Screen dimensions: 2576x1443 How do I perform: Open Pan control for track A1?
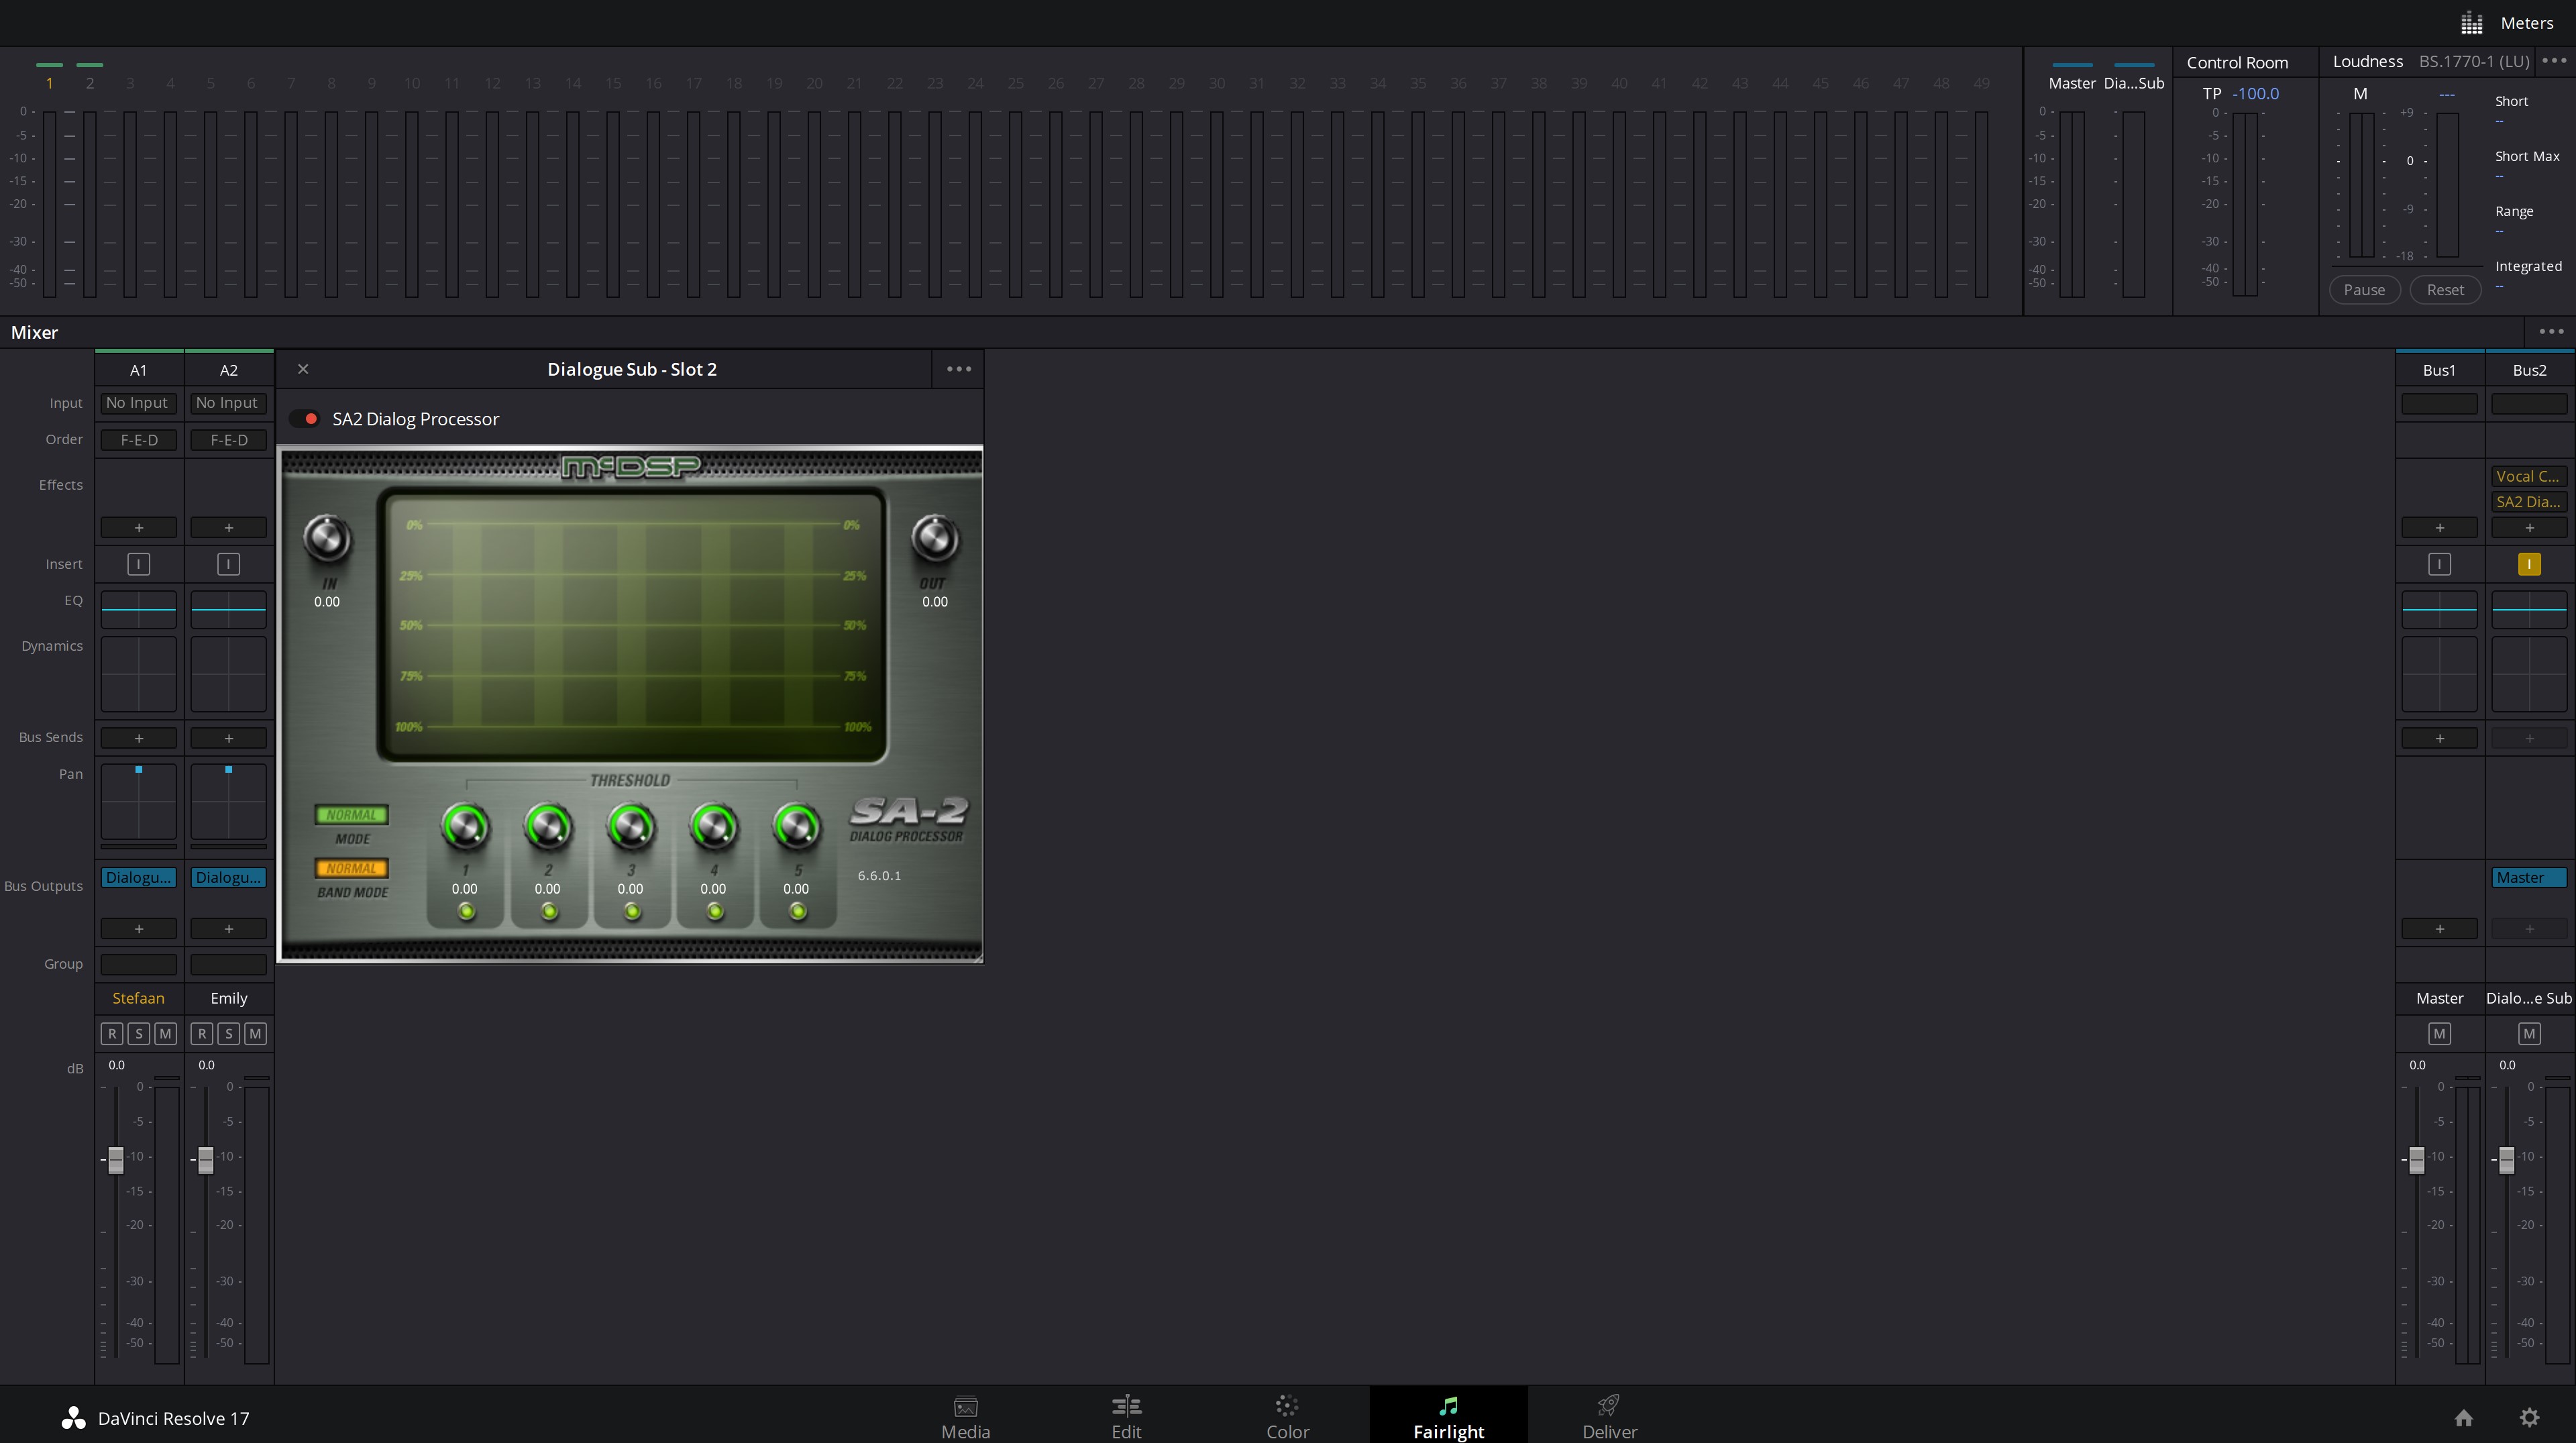(138, 801)
